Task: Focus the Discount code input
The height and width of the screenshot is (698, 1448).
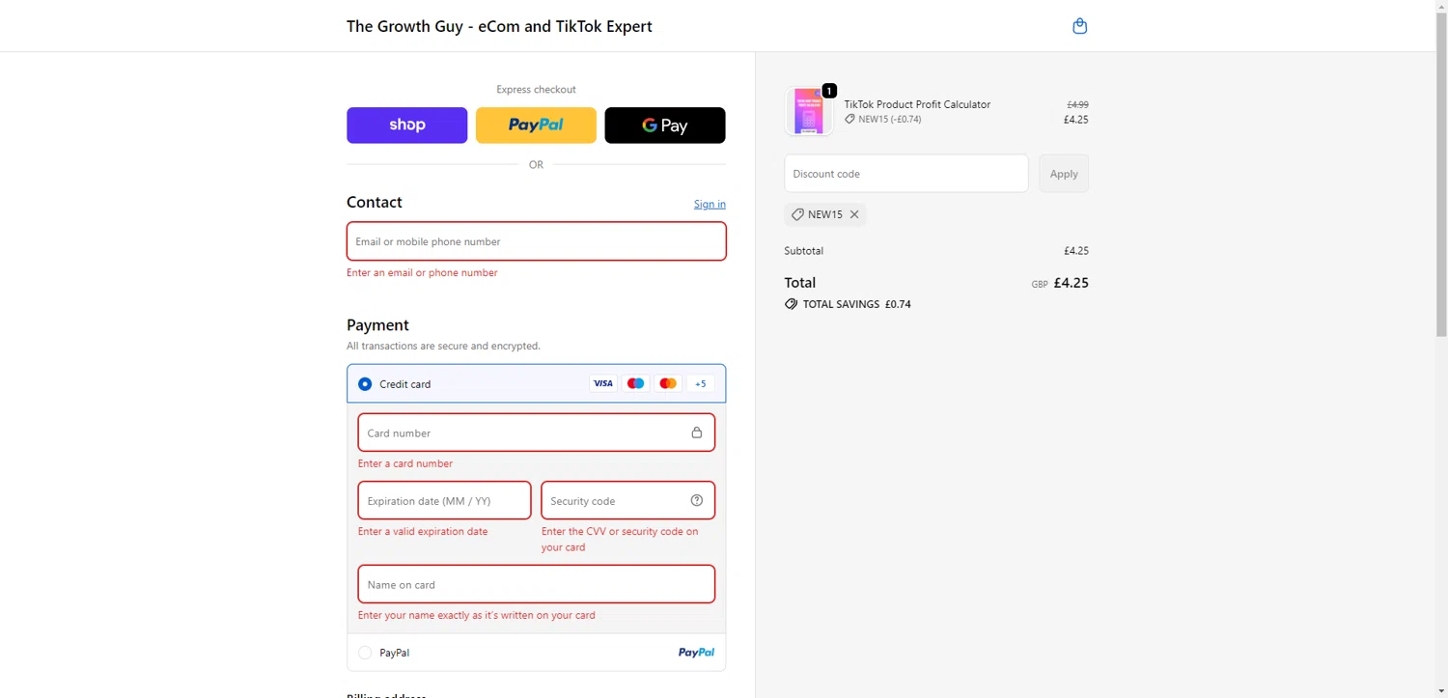Action: [x=906, y=174]
